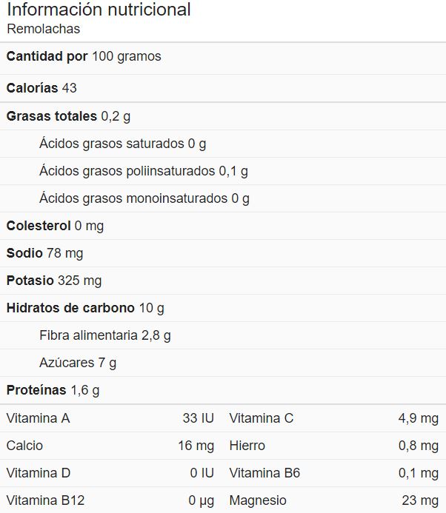This screenshot has height=513, width=446.
Task: Select the Sodio 78 mg row
Action: pyautogui.click(x=223, y=254)
